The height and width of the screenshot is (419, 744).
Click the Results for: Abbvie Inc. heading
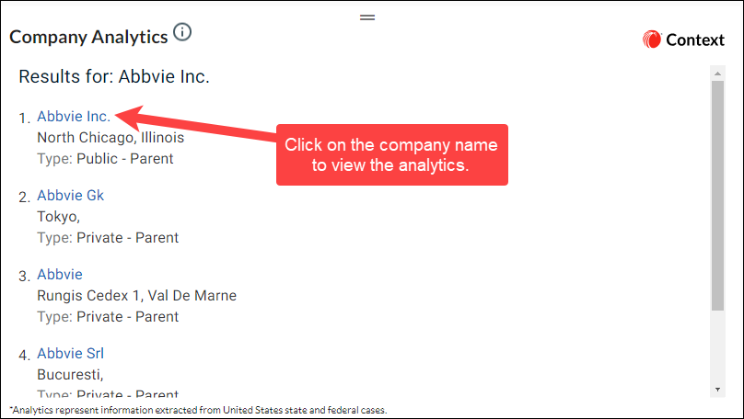114,76
